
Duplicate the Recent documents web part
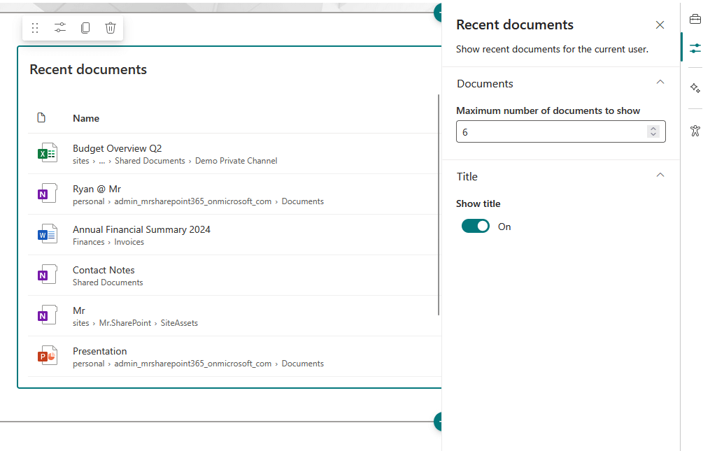[x=85, y=28]
